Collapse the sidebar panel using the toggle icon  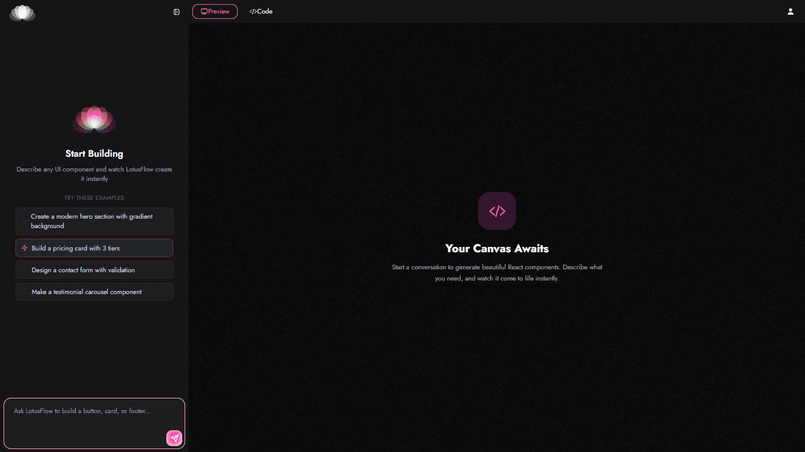[176, 12]
